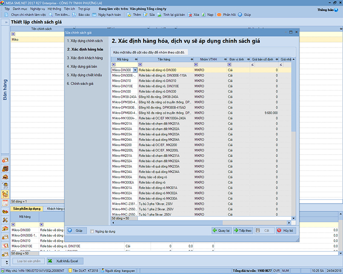Open the sidebar overflow chevron at bottom left
343x274 pixels.
6,262
